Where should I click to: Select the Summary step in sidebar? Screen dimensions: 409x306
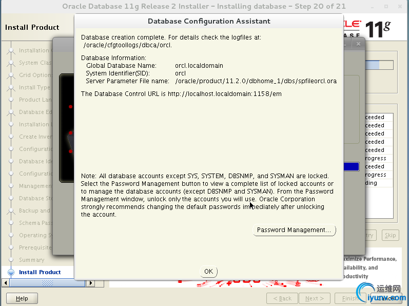32,260
